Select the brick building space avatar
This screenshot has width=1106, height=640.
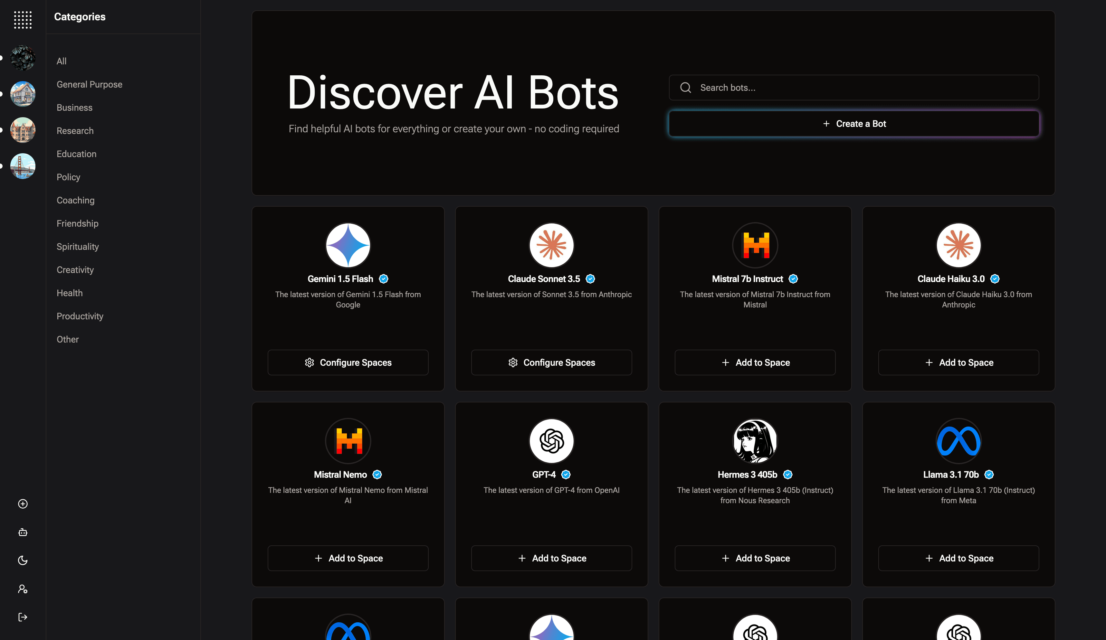[23, 130]
